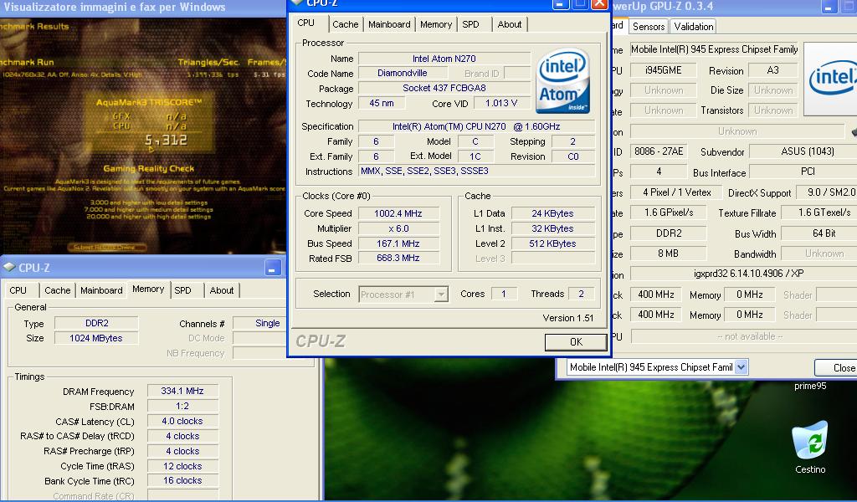Click the L1 Data value 24 KBytes
Viewport: 857px width, 502px height.
(x=552, y=213)
